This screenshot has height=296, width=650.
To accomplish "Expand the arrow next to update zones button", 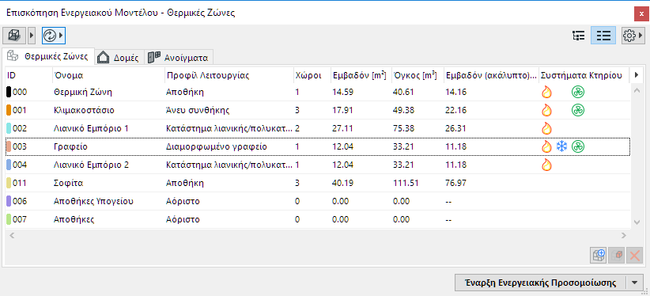I will (x=61, y=36).
